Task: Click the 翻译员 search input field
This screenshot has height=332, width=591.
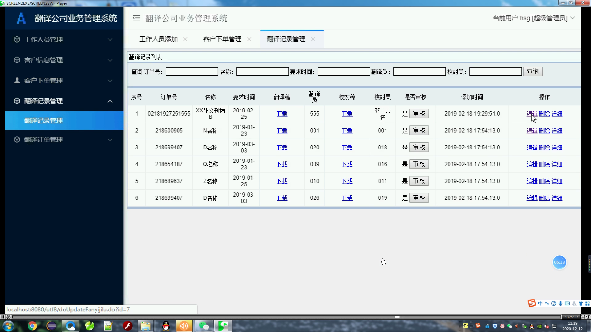Action: click(x=419, y=72)
